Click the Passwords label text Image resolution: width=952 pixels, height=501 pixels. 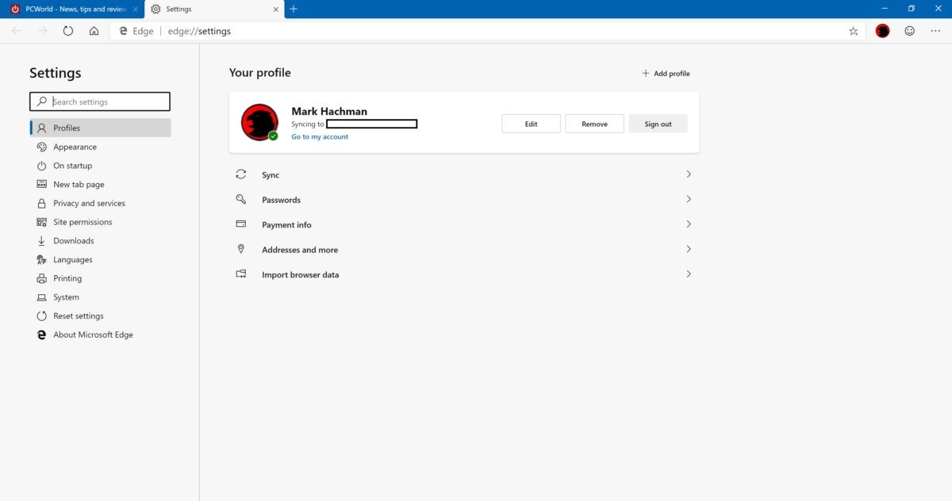[281, 200]
